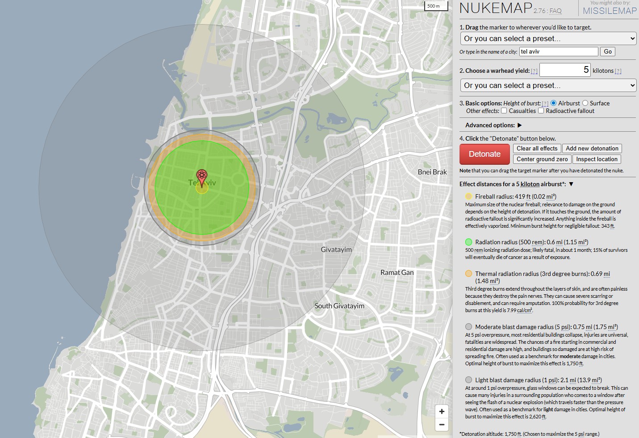Zoom out on the map
The height and width of the screenshot is (438, 639).
(x=442, y=425)
